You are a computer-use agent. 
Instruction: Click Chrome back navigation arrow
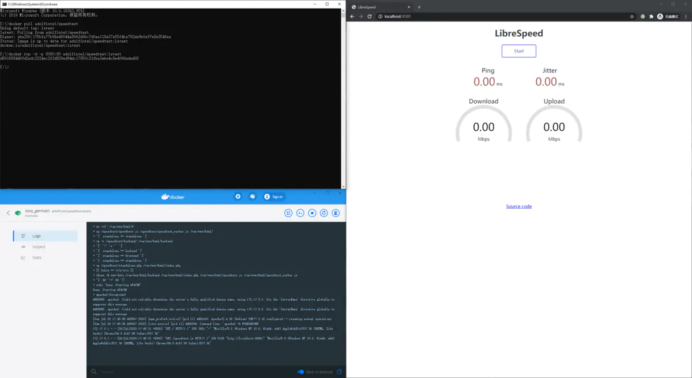tap(352, 16)
